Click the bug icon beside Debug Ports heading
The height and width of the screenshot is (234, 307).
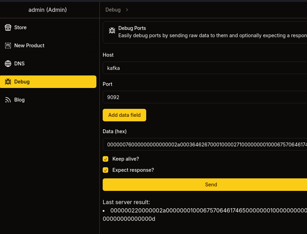coord(112,31)
